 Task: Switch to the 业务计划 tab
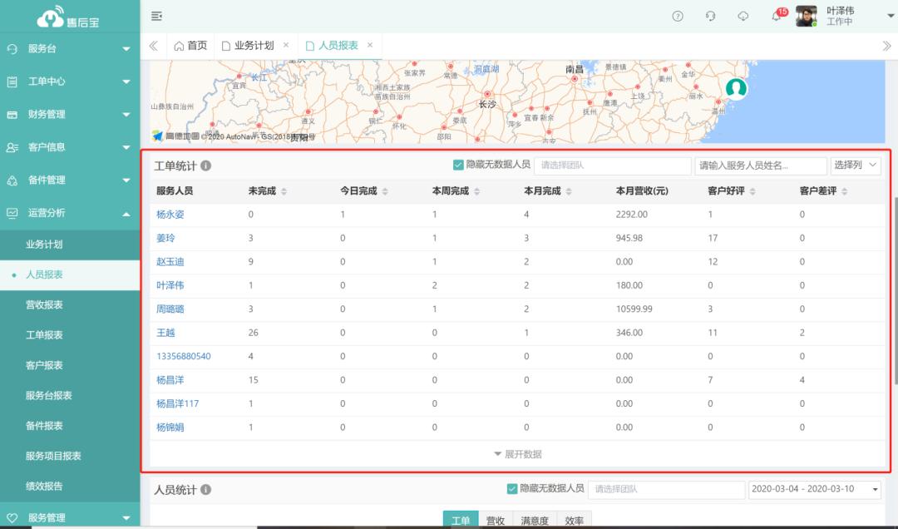point(254,46)
